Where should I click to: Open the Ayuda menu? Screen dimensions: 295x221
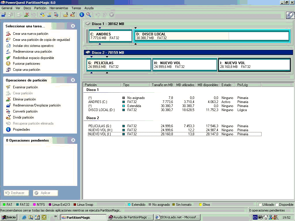(x=89, y=8)
